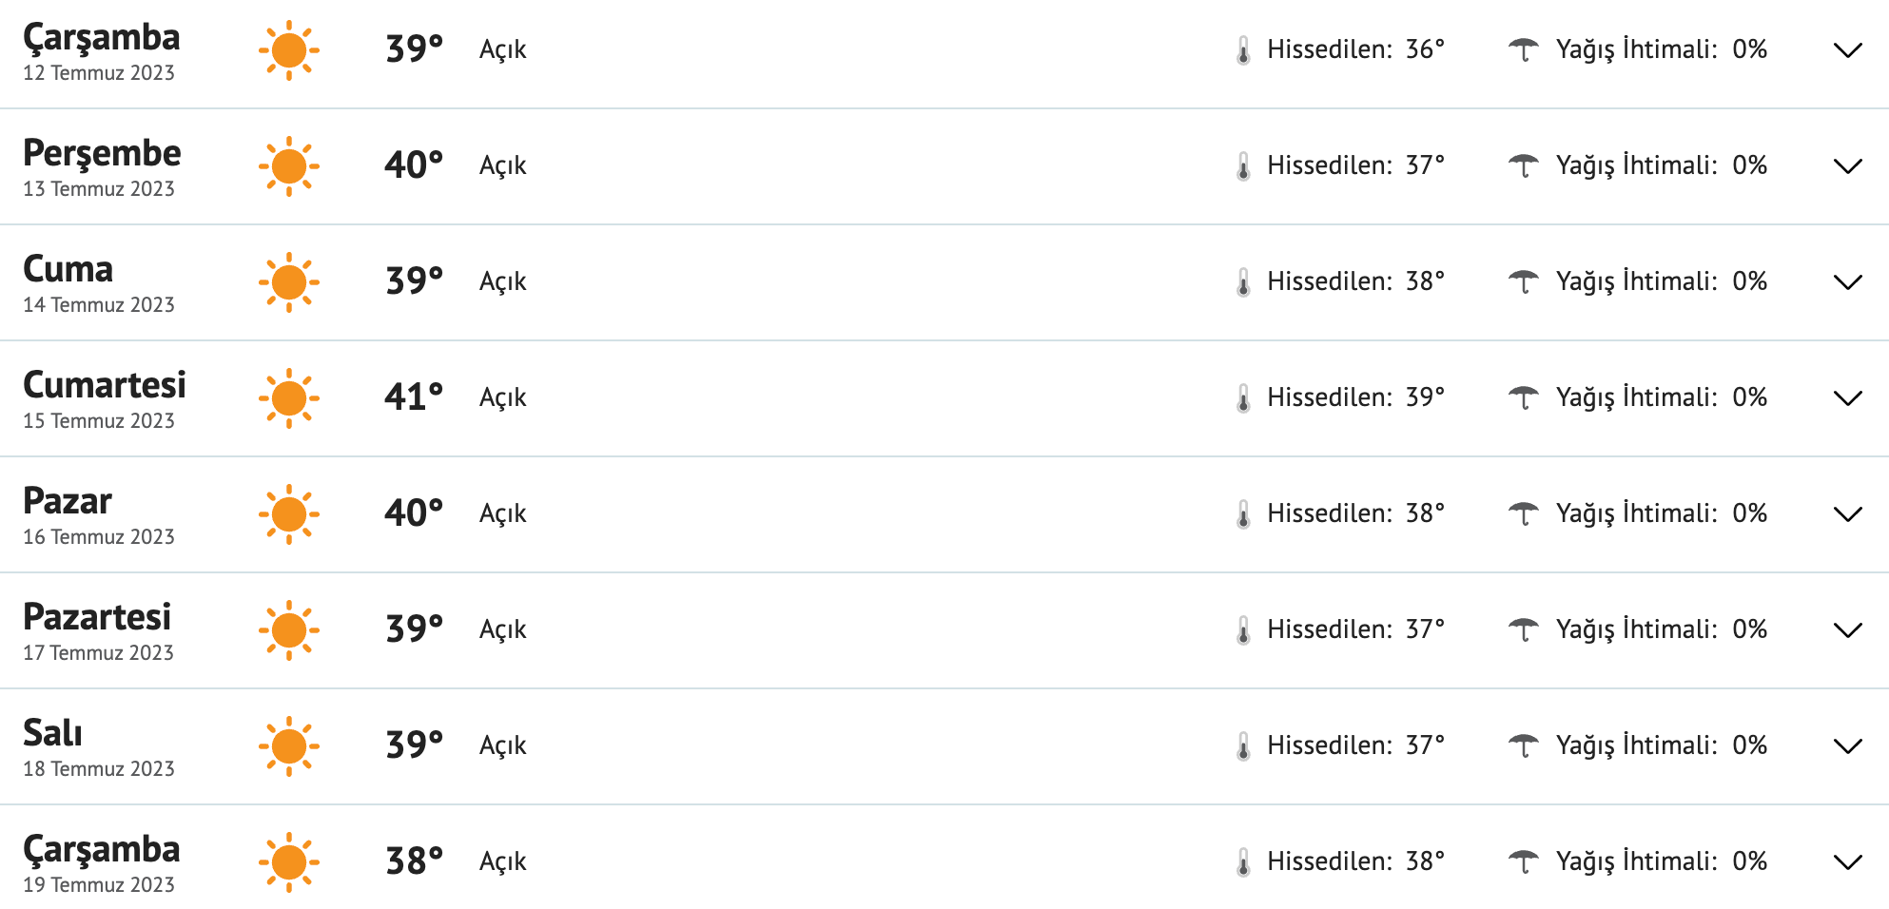
Task: Click the sun icon for Cumartesi
Action: (289, 398)
